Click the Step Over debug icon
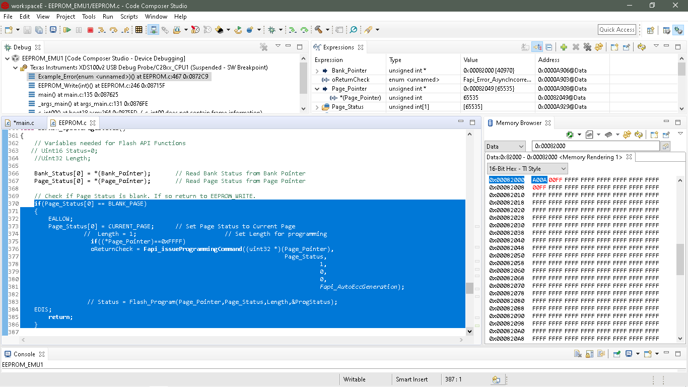Viewport: 688px width, 387px height. (x=114, y=30)
